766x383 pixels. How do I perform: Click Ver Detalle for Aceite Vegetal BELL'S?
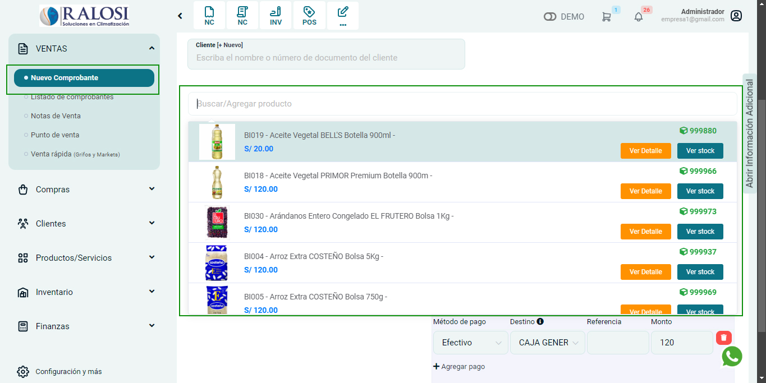click(645, 151)
